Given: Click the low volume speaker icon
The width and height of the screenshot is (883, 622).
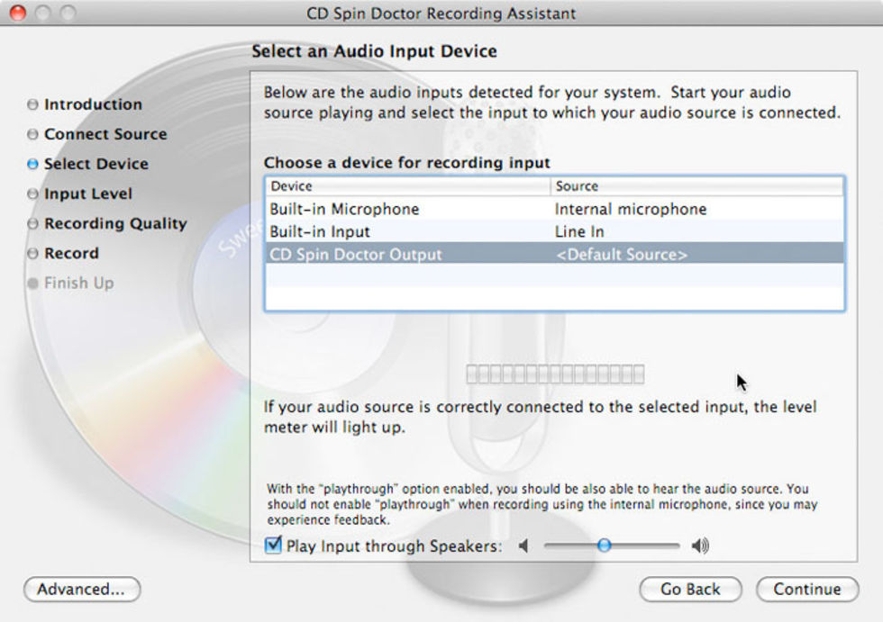Looking at the screenshot, I should (523, 545).
